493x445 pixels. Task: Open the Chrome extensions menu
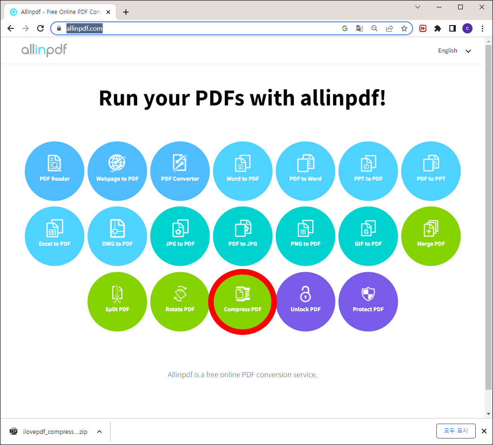click(437, 28)
